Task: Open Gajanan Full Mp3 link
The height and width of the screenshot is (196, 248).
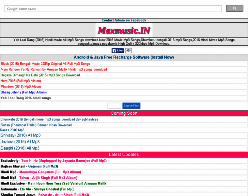Action: point(43,166)
